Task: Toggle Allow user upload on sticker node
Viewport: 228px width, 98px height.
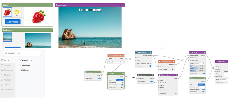Action: click(122, 85)
